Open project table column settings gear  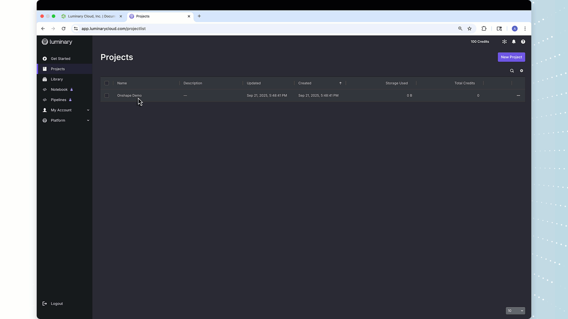pos(522,71)
